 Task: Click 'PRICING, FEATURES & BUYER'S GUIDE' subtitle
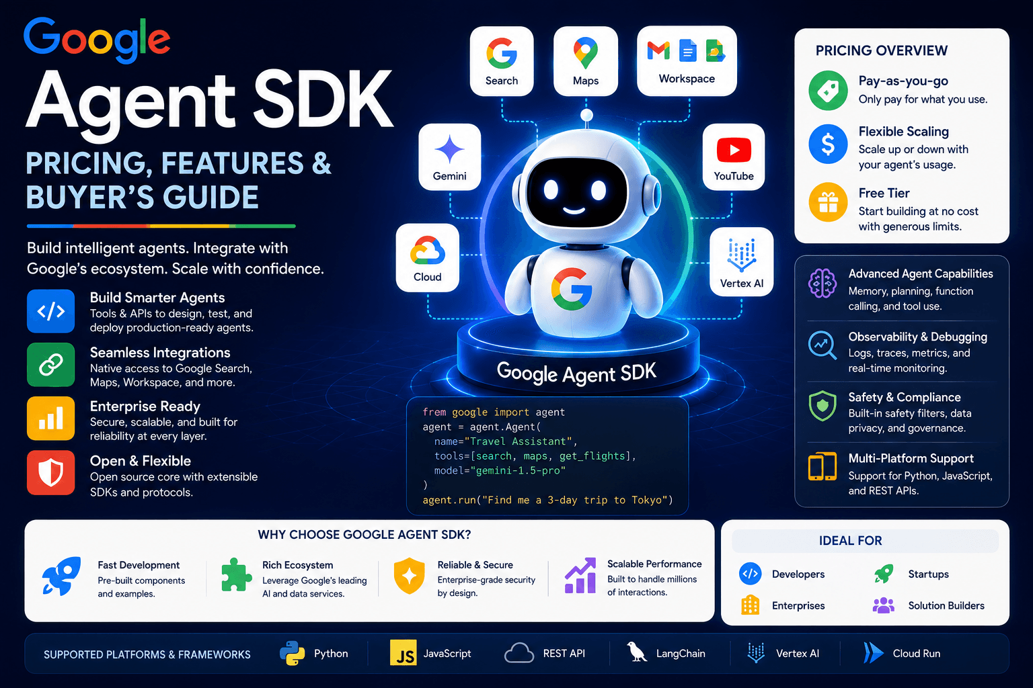pos(178,181)
